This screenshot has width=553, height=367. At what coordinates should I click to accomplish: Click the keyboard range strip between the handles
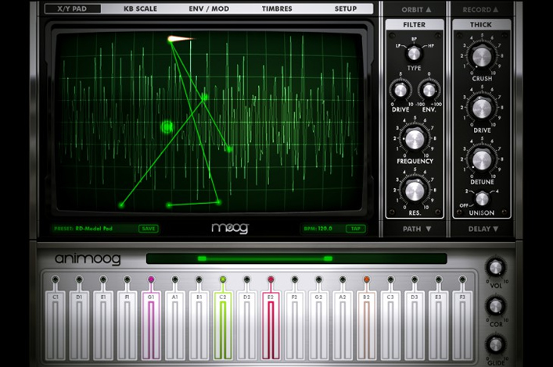265,259
